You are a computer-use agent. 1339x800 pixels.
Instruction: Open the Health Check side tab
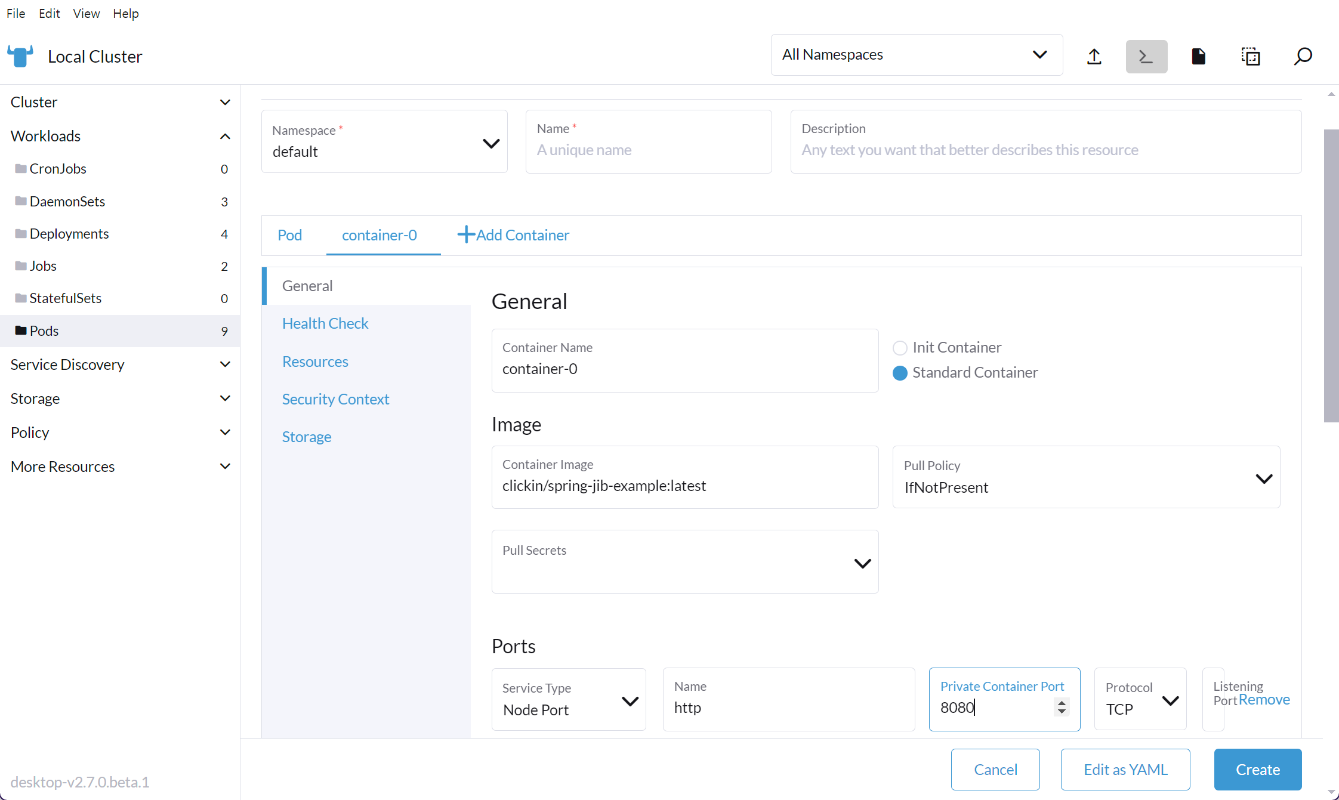point(366,323)
